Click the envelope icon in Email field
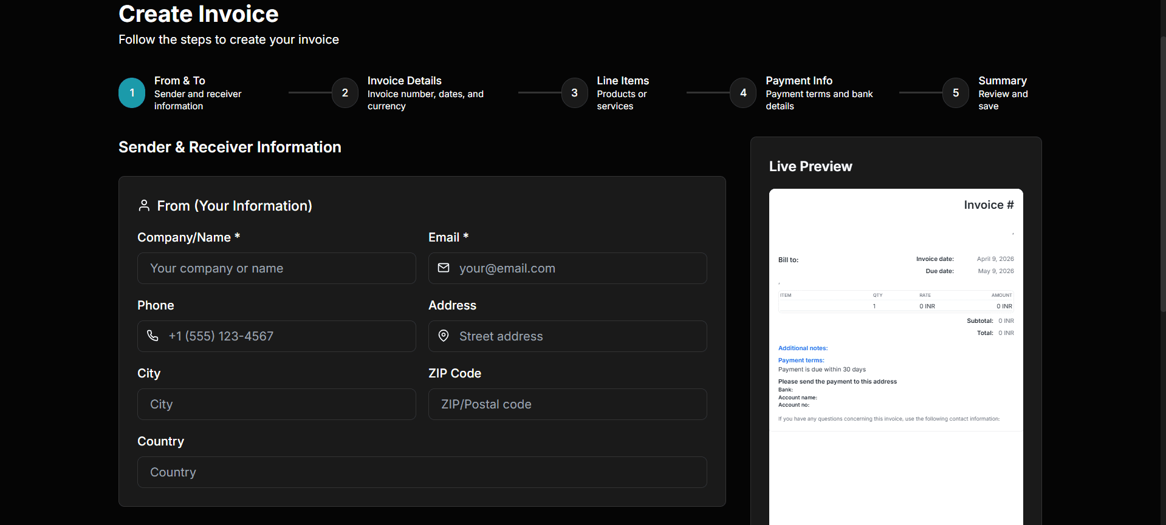The image size is (1166, 525). 444,268
